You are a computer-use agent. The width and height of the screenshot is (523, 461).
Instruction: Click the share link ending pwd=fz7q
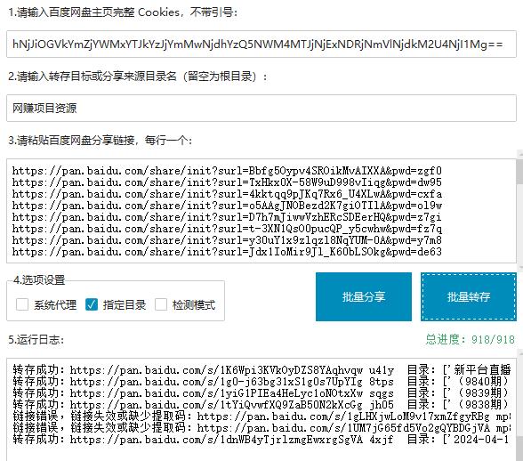(227, 229)
